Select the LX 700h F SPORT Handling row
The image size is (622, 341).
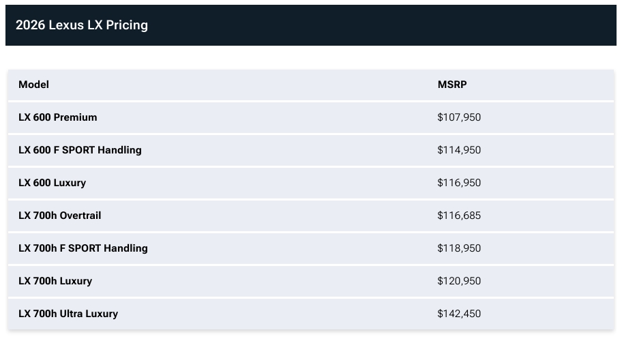(311, 248)
